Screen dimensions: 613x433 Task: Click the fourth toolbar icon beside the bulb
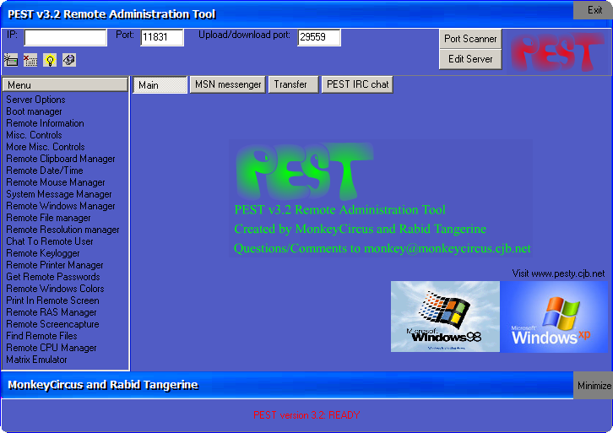click(69, 60)
